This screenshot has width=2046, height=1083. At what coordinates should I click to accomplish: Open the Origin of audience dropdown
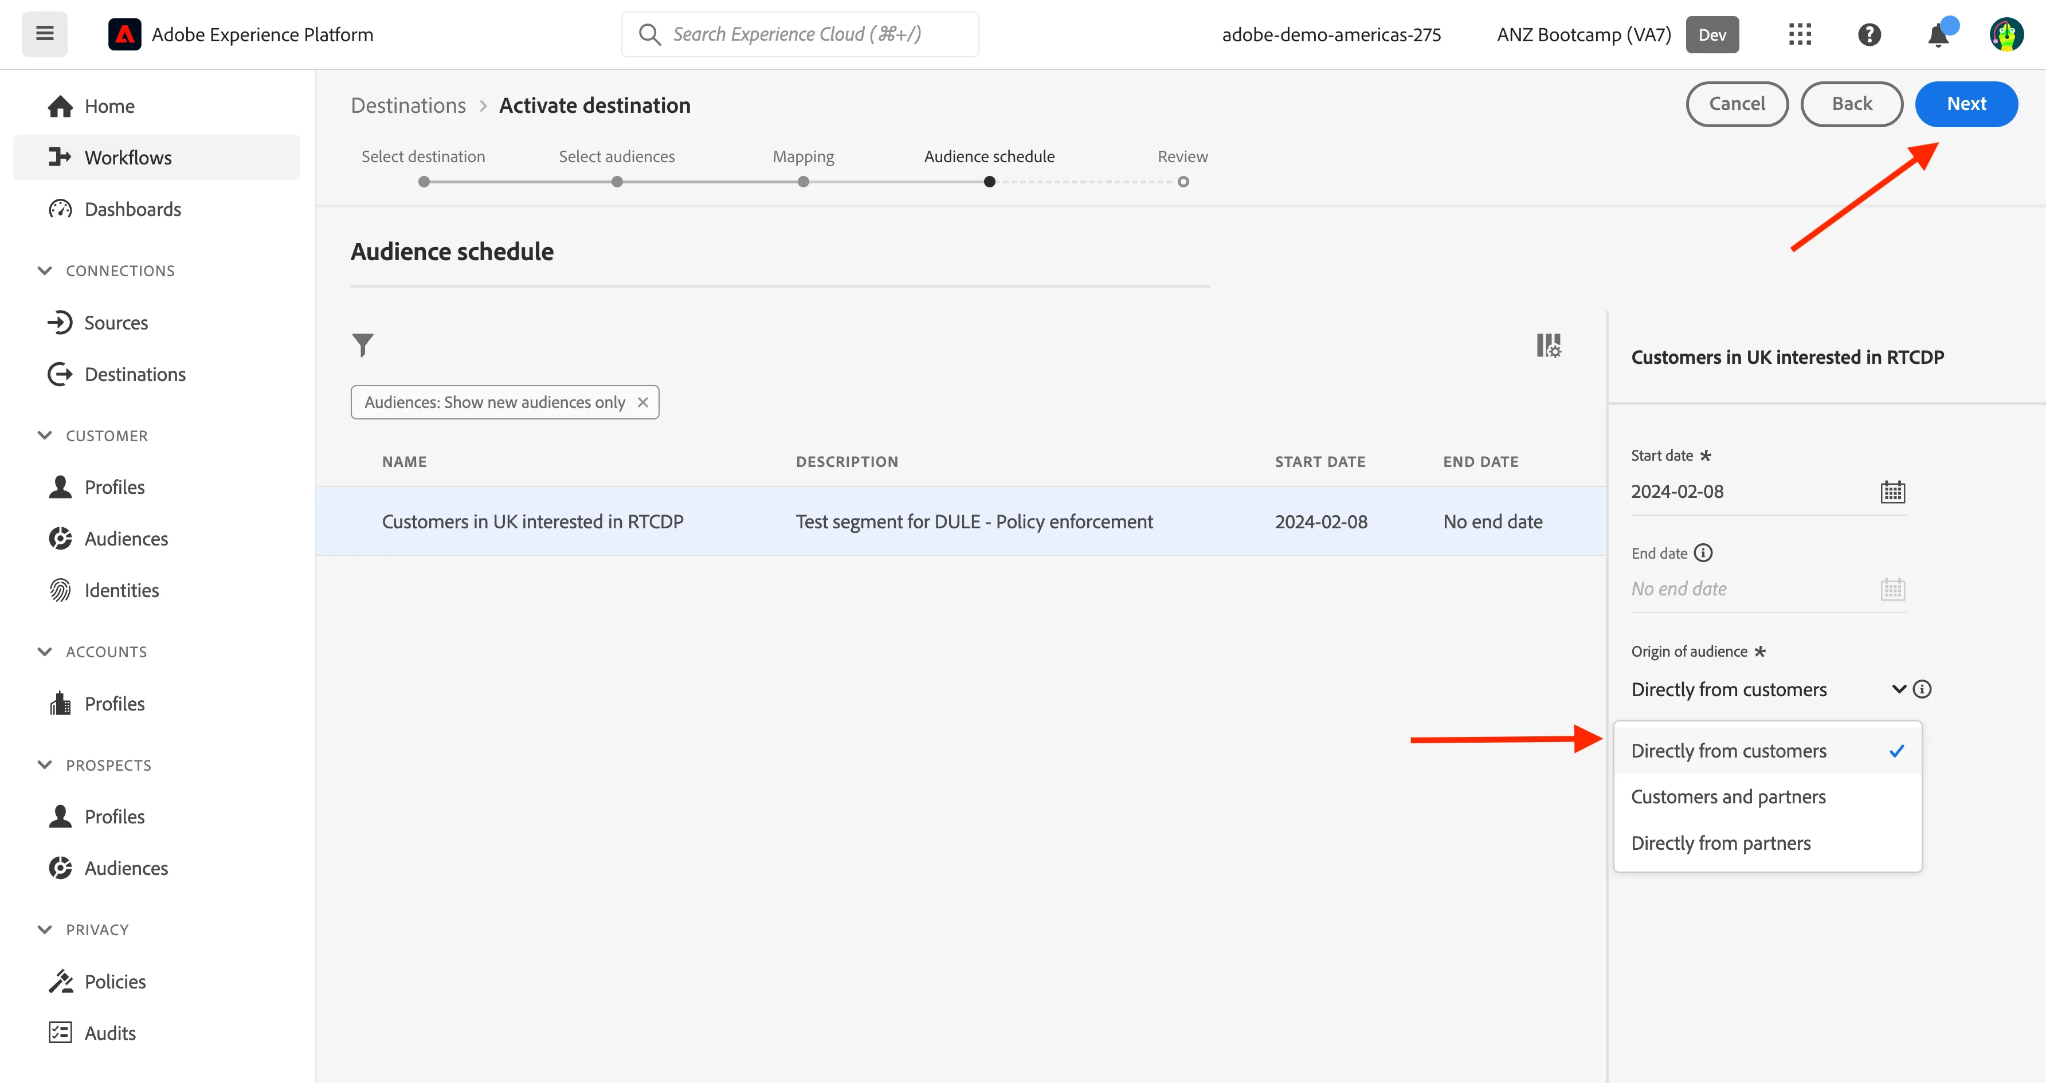point(1769,689)
